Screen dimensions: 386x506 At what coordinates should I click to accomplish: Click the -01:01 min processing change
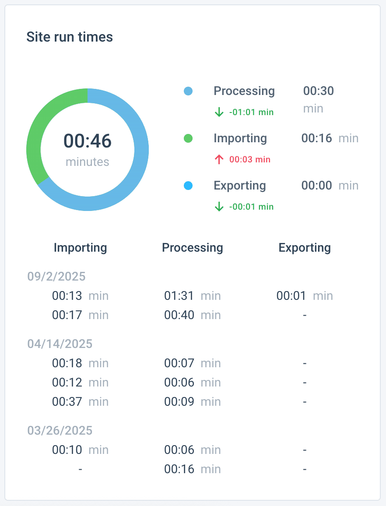[x=251, y=112]
